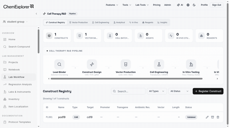
Task: Click the pipeline scroll right arrow
Action: tap(217, 79)
